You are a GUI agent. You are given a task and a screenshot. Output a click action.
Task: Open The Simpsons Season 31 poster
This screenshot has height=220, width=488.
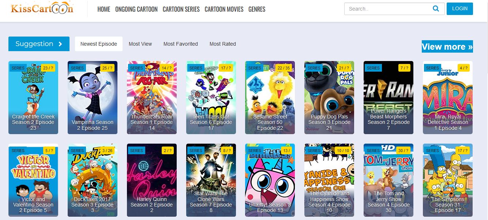point(448,180)
